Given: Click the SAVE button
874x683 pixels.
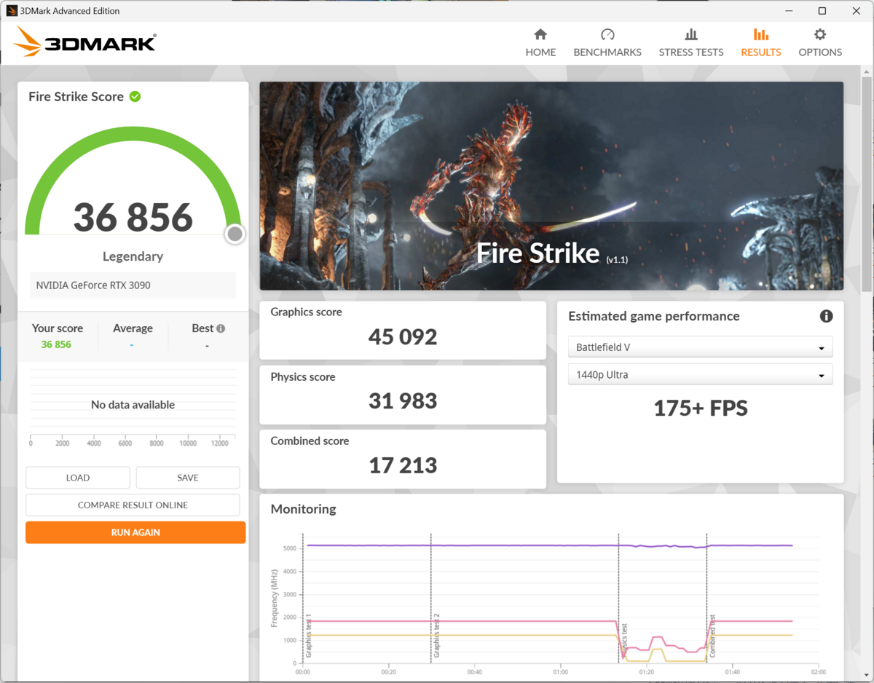Looking at the screenshot, I should [x=188, y=478].
